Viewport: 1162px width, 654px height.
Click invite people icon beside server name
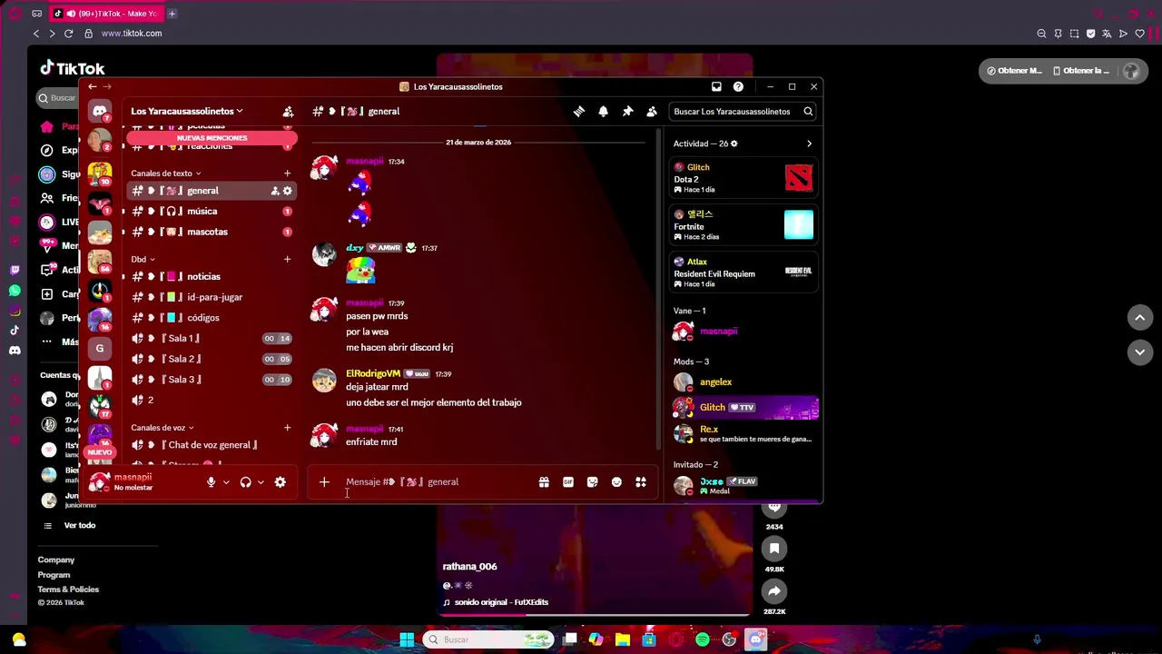pos(288,111)
